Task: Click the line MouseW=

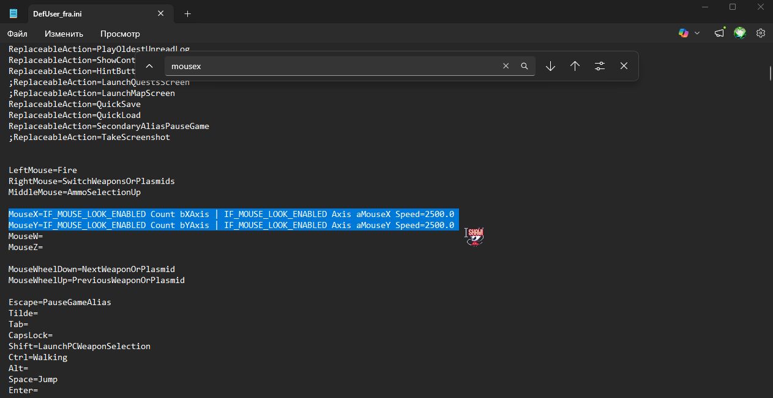Action: [26, 236]
